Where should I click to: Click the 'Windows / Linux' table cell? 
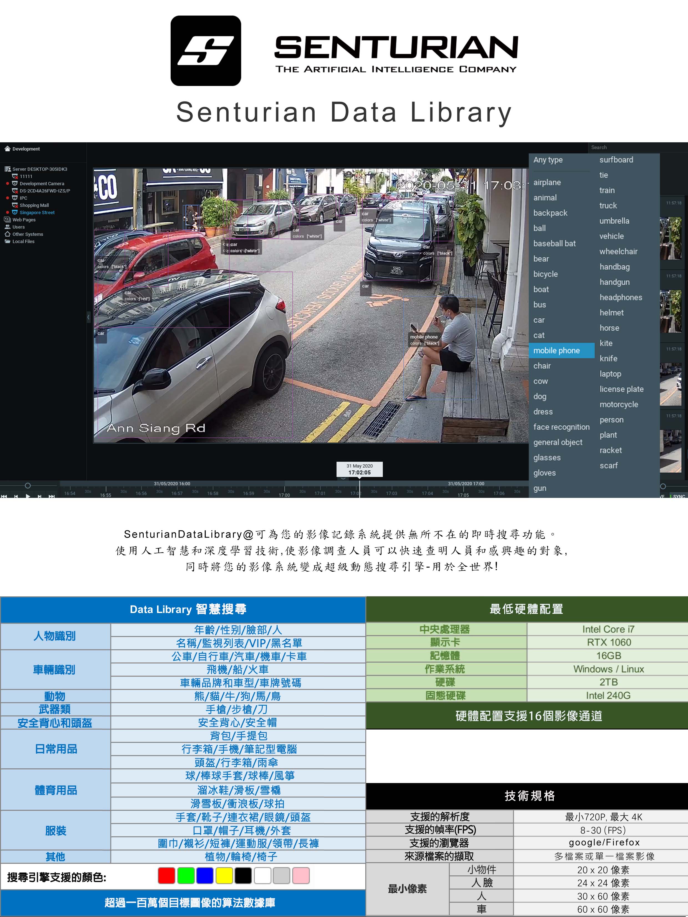[608, 669]
